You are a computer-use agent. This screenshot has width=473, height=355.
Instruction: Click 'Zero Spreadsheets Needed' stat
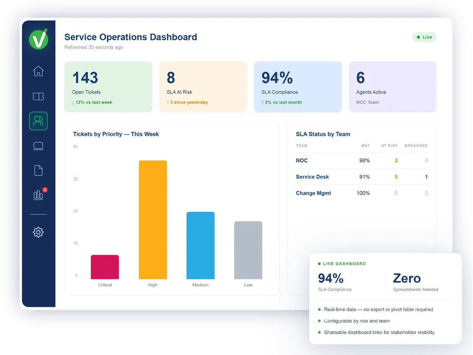[x=415, y=282]
